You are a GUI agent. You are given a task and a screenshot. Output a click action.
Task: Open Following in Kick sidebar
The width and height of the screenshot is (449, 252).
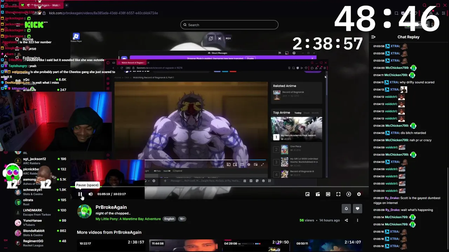(x=28, y=58)
